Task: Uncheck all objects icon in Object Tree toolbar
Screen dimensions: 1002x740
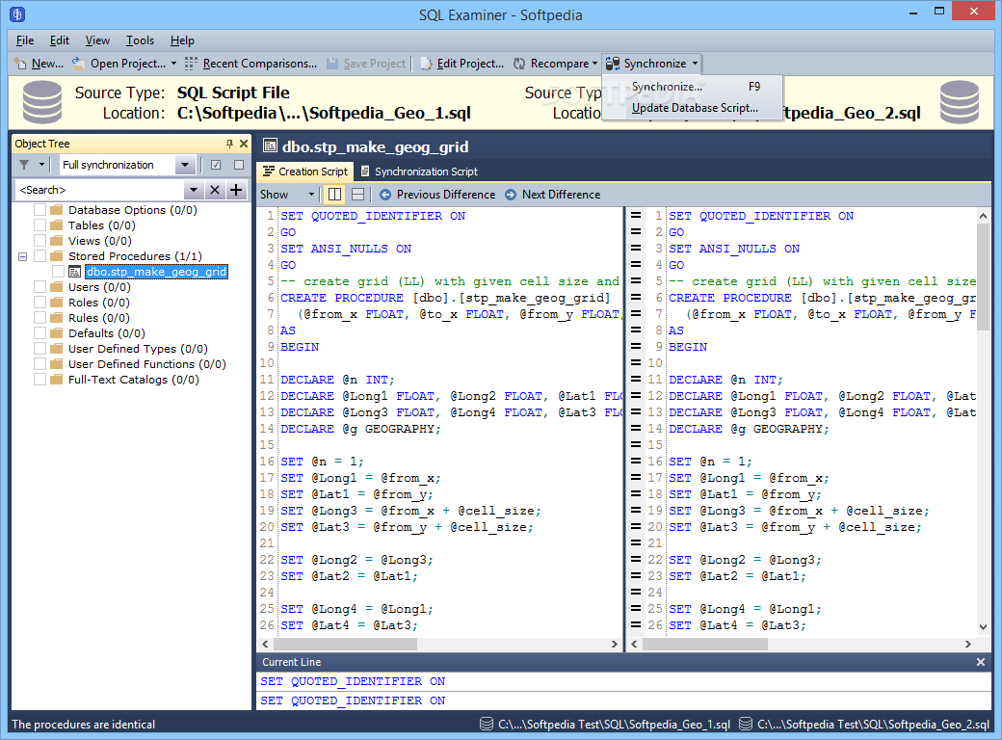Action: click(239, 165)
